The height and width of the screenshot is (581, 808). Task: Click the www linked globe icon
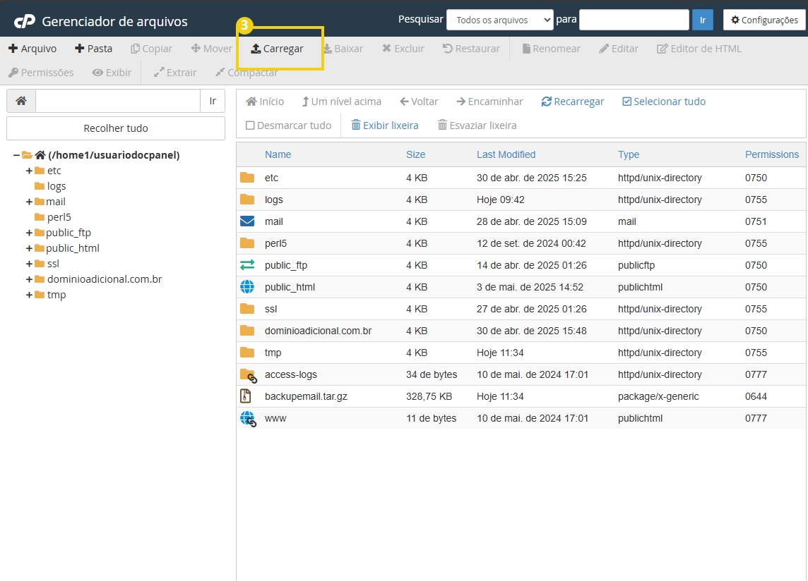249,419
